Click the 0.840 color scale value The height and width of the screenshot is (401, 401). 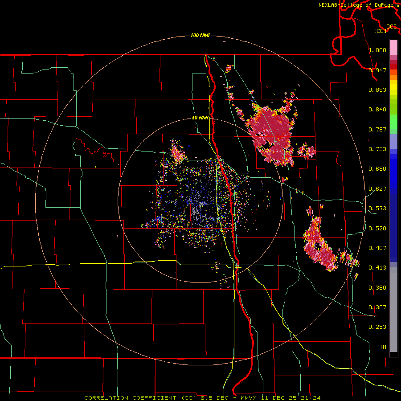tap(377, 110)
